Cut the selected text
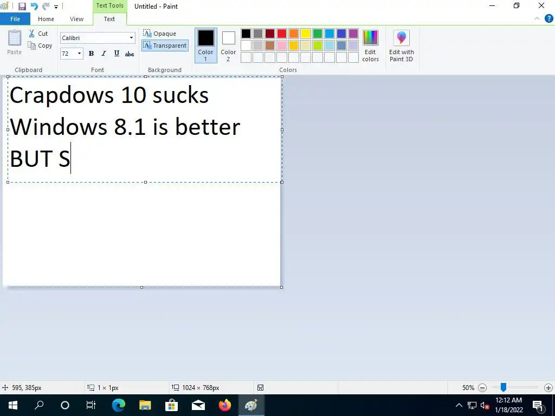This screenshot has width=555, height=416. 38,34
